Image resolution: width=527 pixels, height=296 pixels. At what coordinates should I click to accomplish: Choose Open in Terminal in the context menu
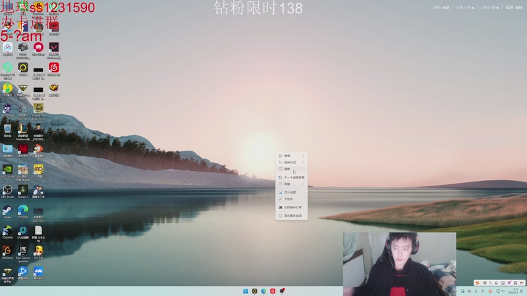pos(291,207)
